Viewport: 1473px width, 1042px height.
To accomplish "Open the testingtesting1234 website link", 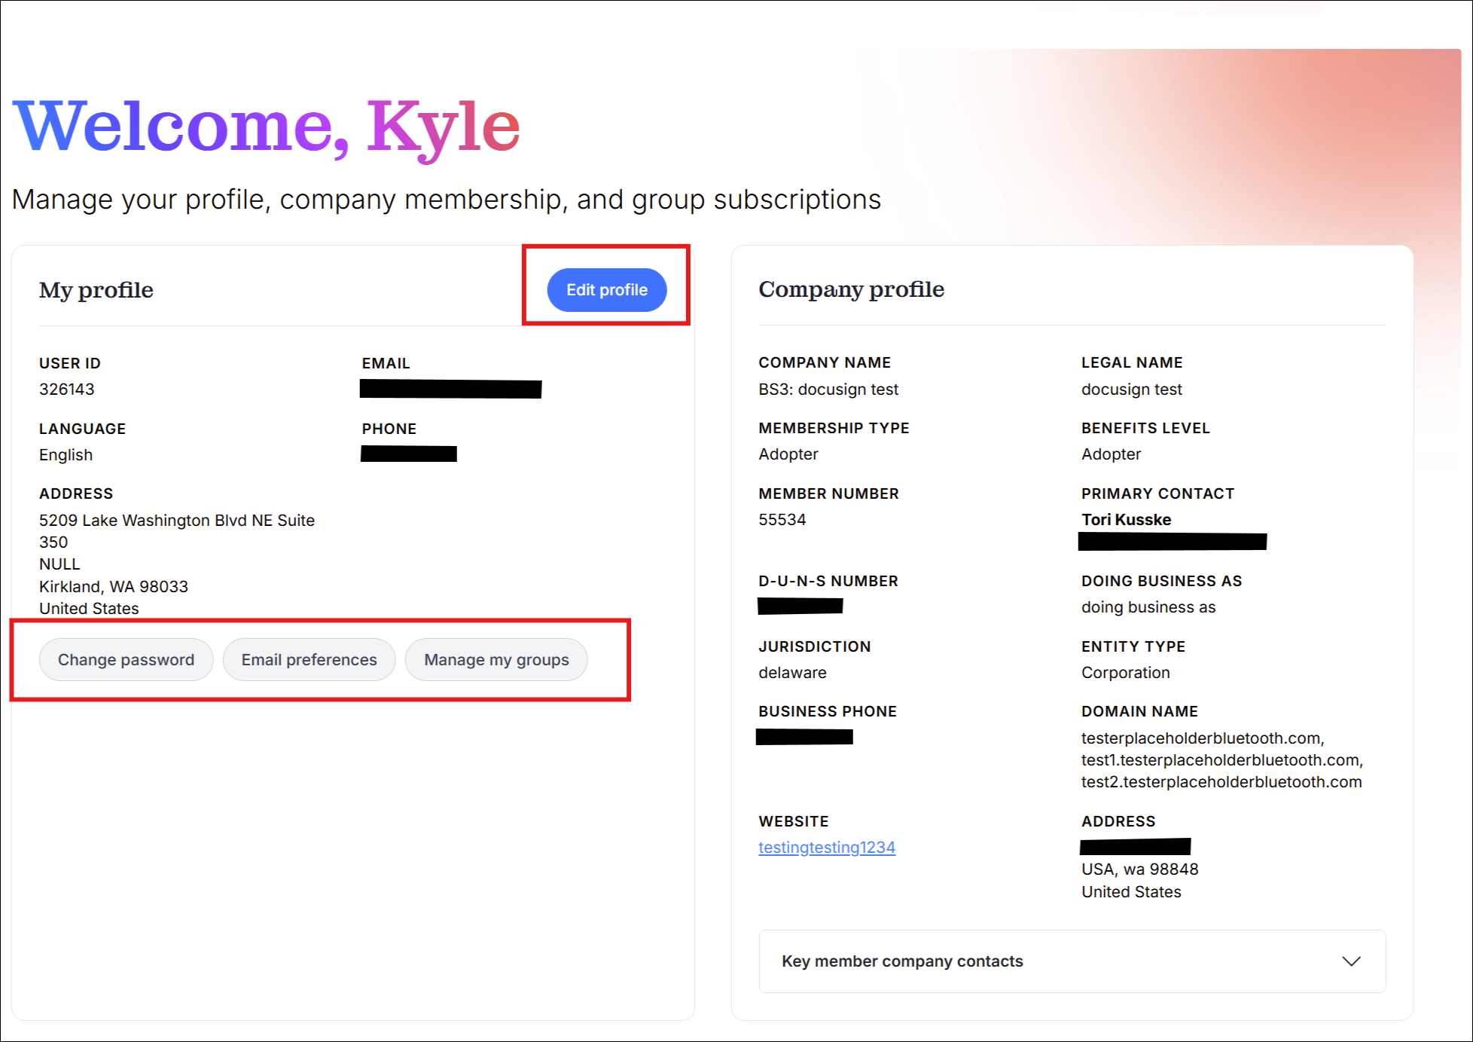I will 826,848.
